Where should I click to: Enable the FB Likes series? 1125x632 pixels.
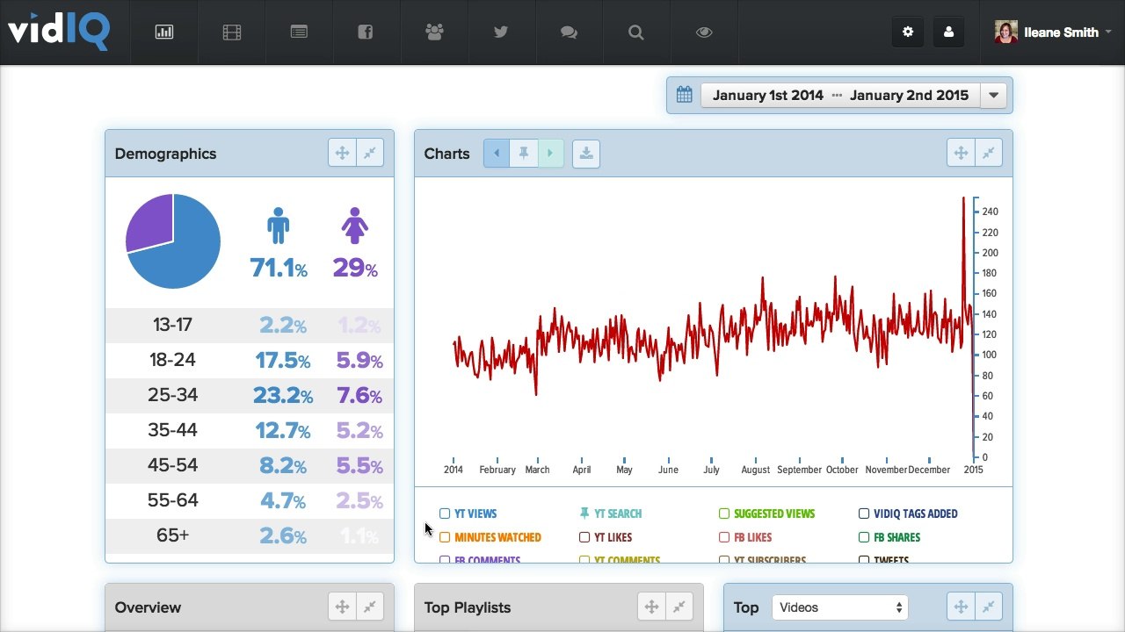click(x=724, y=537)
